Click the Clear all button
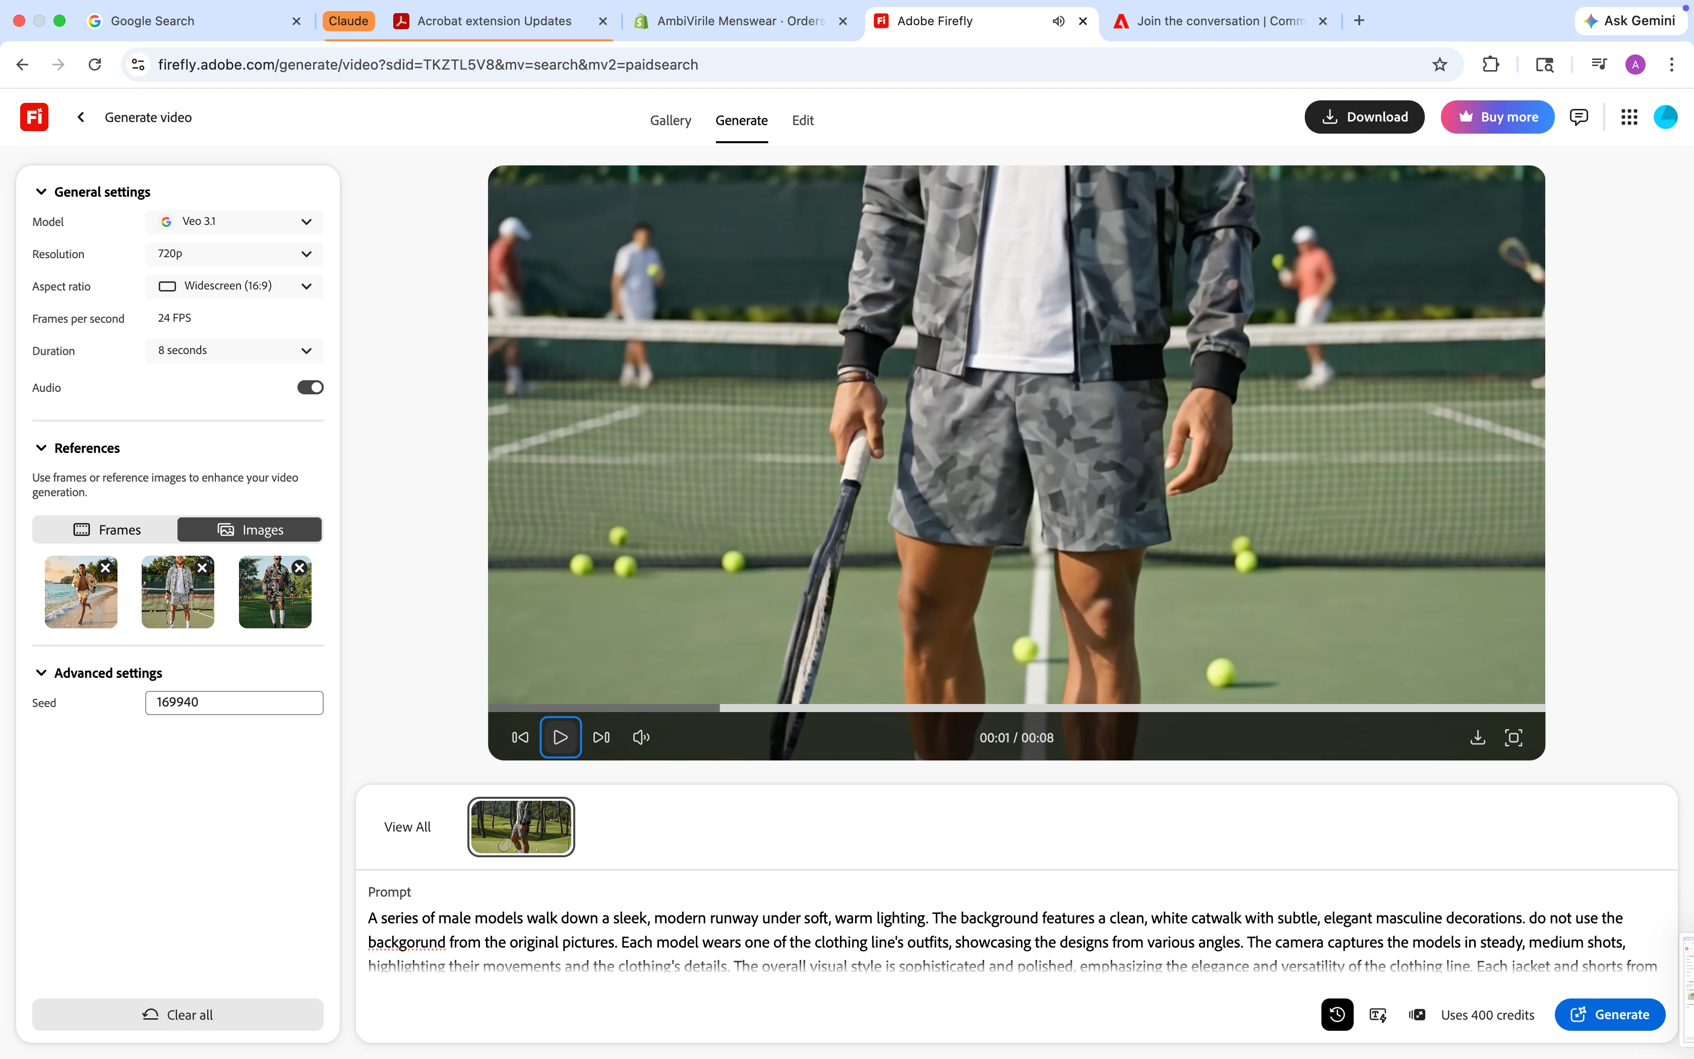The width and height of the screenshot is (1694, 1059). click(x=177, y=1014)
